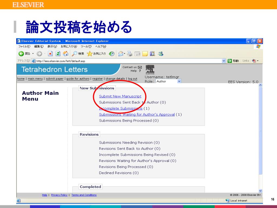
Task: Open the Research book toolbar icon
Action: [x=152, y=54]
